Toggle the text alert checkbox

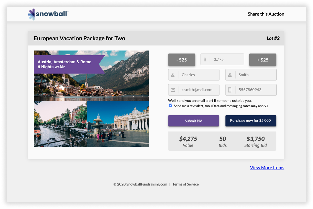170,105
